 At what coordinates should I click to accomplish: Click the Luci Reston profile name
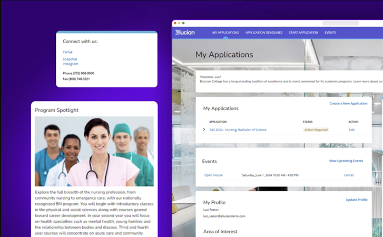[x=211, y=210]
